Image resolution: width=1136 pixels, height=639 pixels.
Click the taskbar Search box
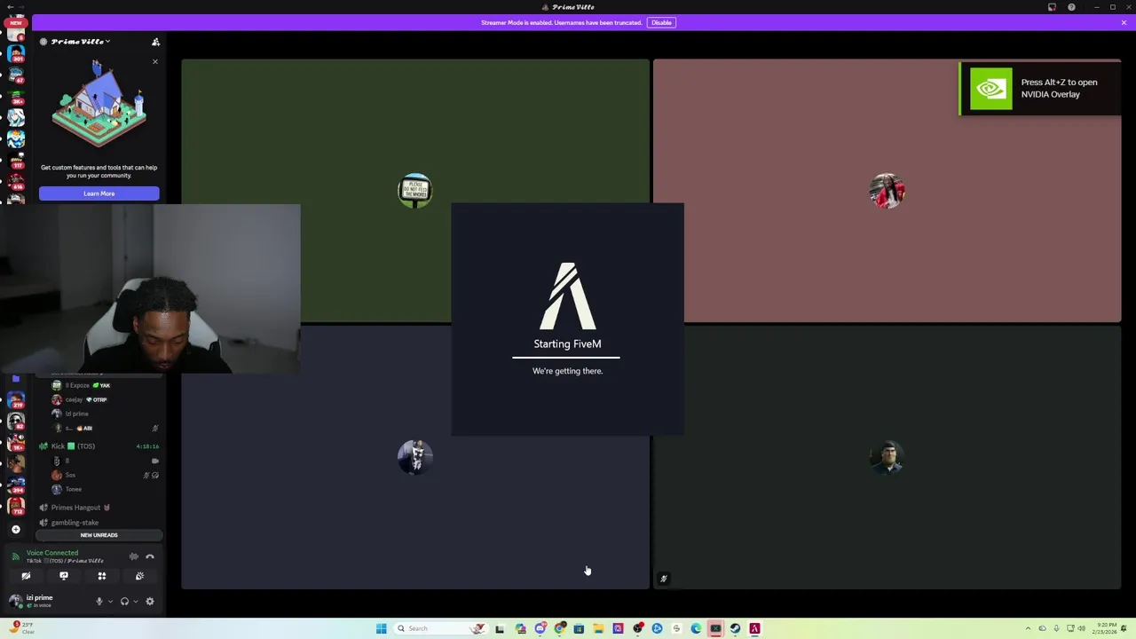[441, 628]
